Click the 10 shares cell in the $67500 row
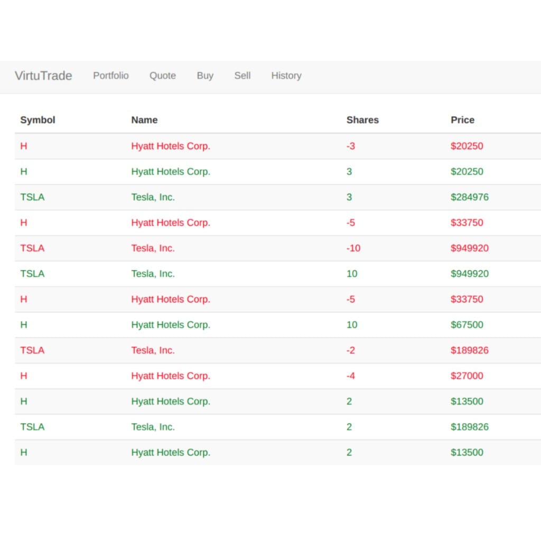This screenshot has height=541, width=541. (x=351, y=325)
